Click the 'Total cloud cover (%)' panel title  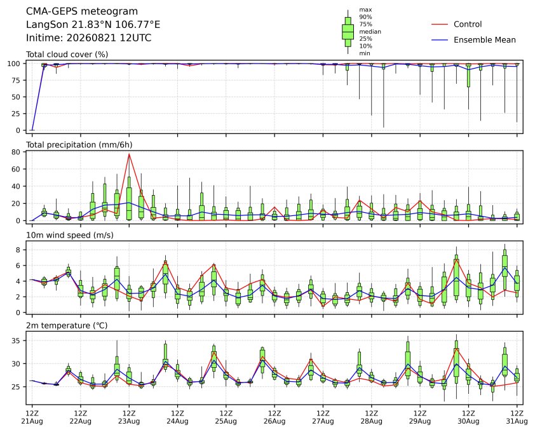pos(67,55)
